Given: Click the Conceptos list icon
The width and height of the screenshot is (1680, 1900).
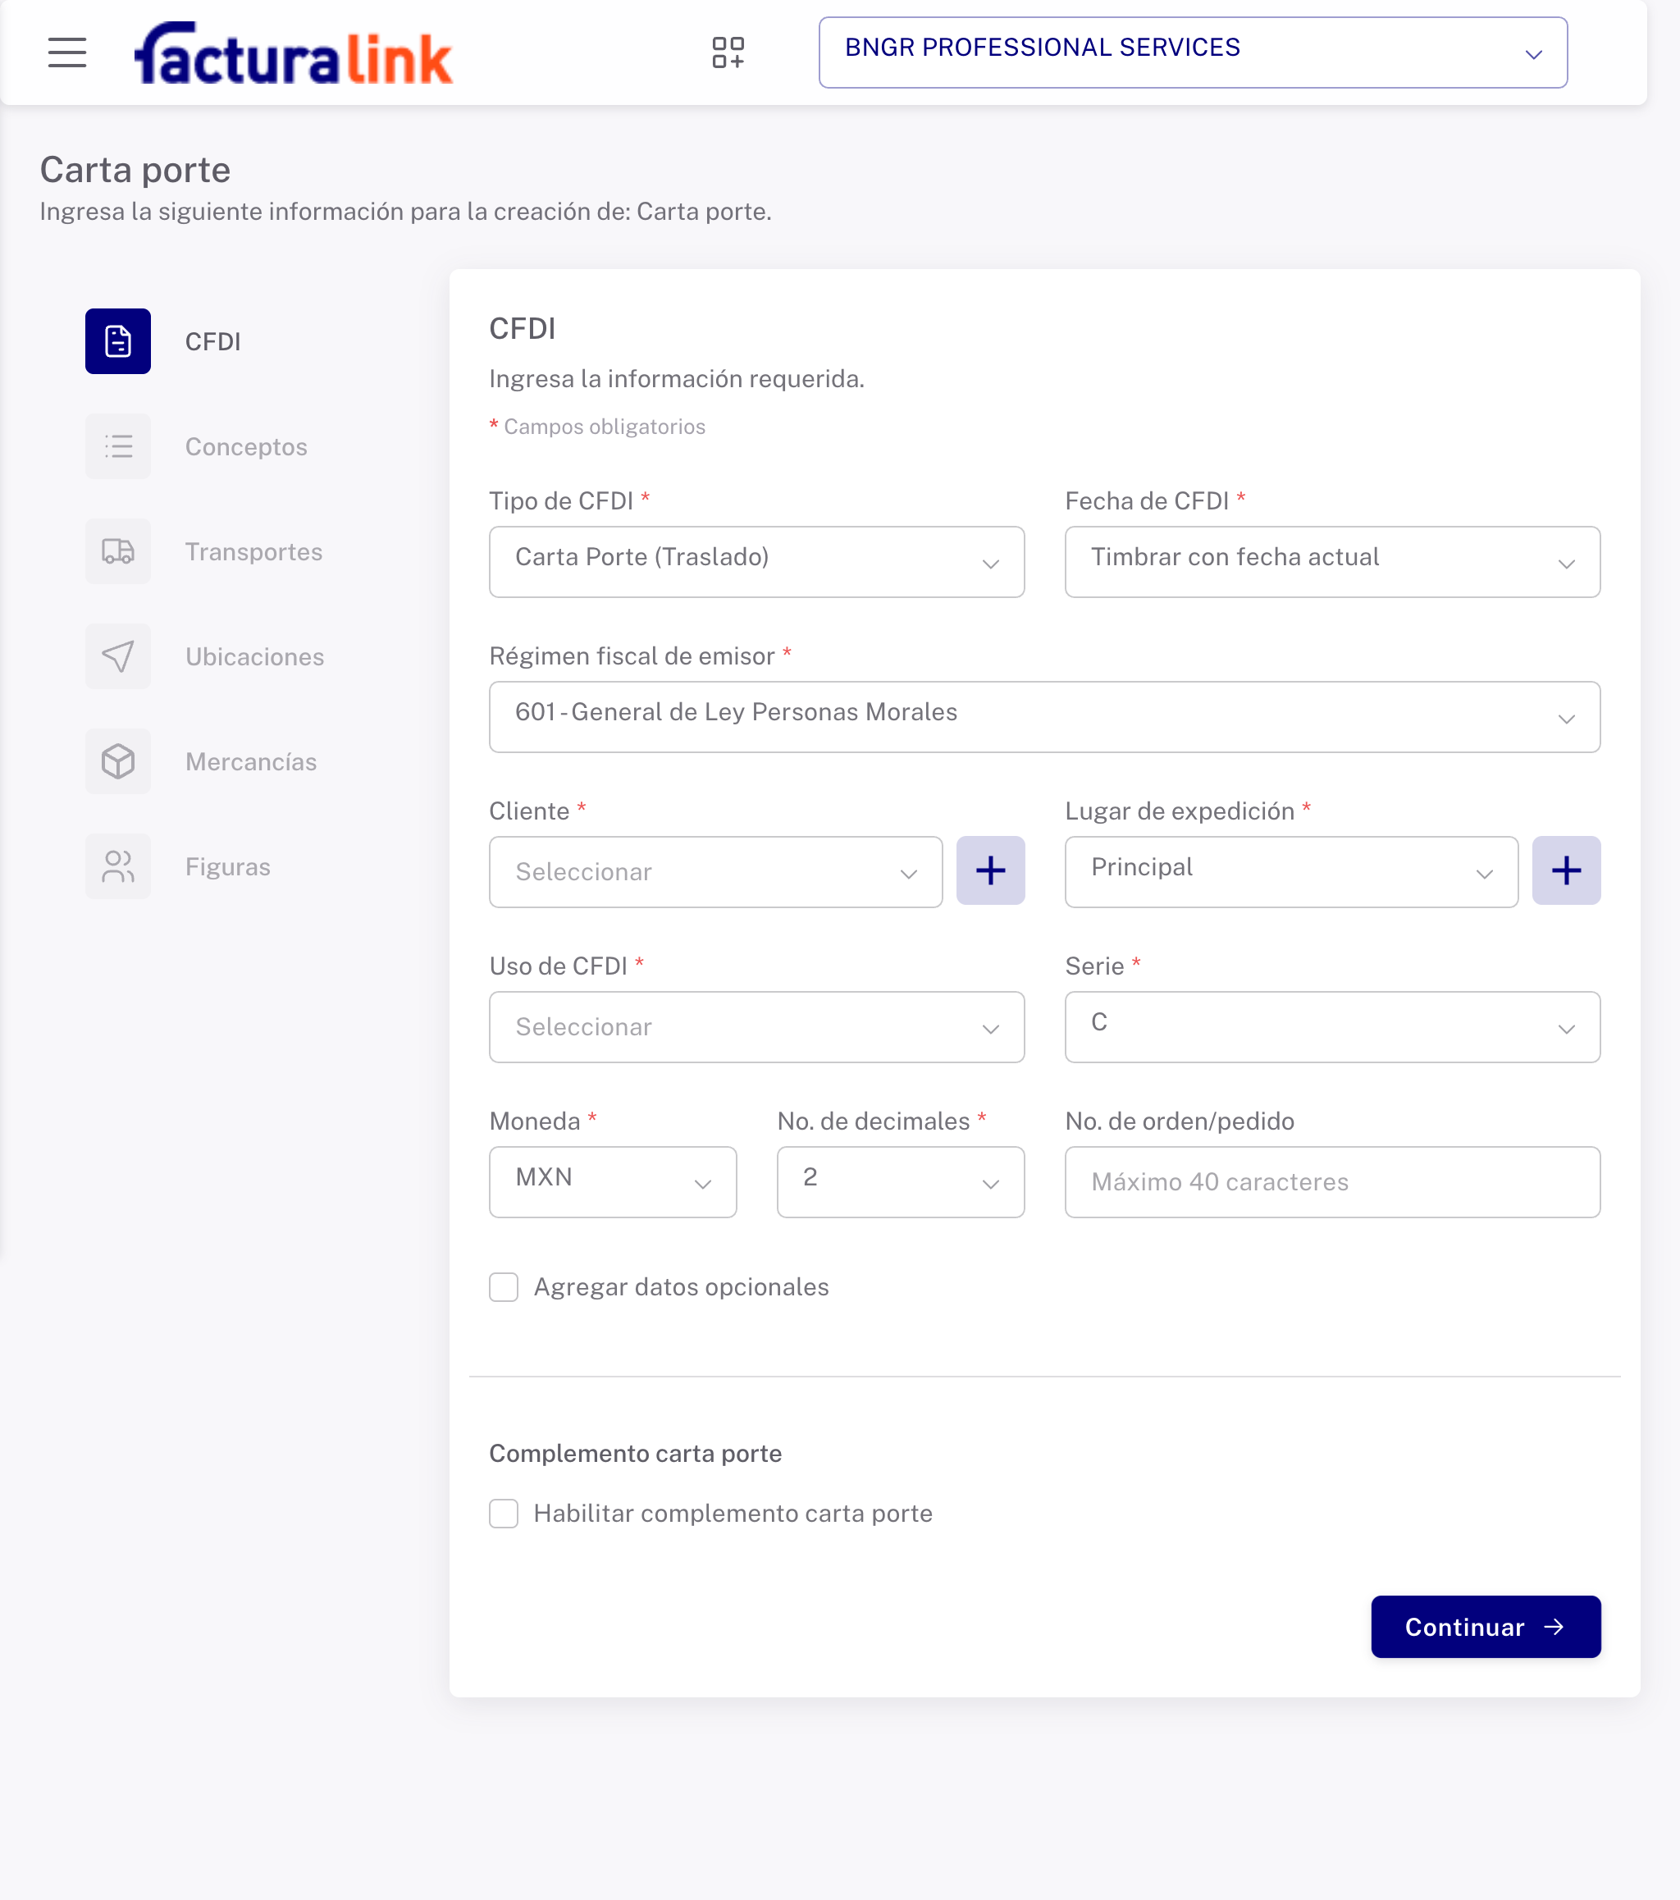Looking at the screenshot, I should coord(118,446).
